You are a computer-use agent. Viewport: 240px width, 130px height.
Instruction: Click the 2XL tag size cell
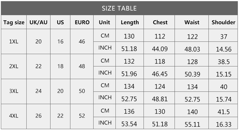coord(14,66)
